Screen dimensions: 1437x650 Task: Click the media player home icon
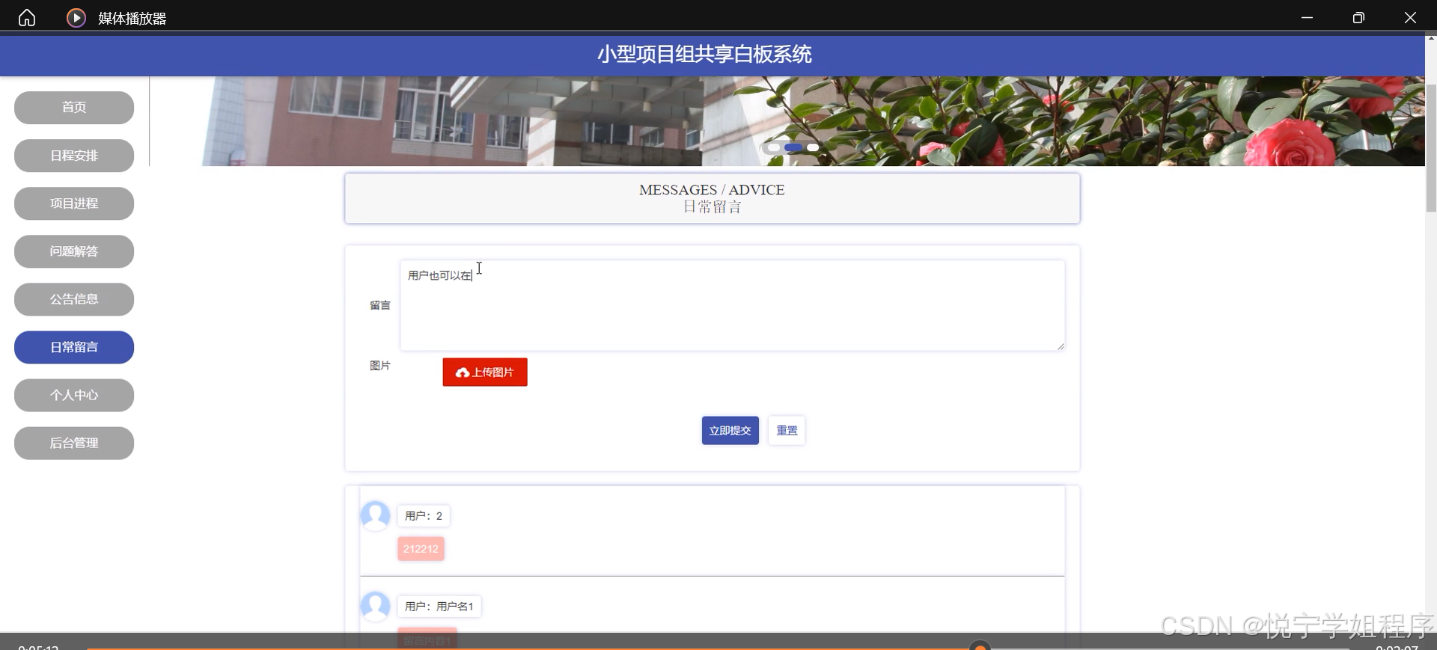27,17
